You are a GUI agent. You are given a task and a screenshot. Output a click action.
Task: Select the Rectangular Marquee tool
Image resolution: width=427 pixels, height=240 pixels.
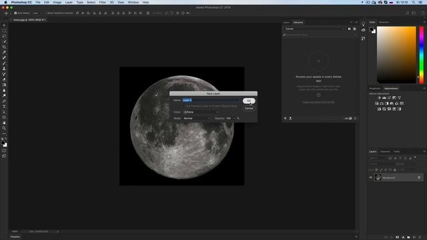click(4, 31)
